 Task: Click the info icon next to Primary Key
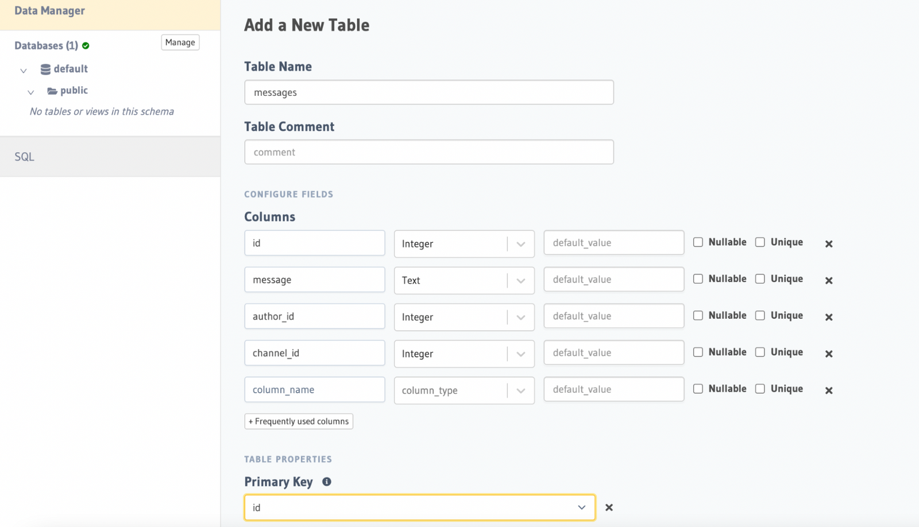(326, 482)
